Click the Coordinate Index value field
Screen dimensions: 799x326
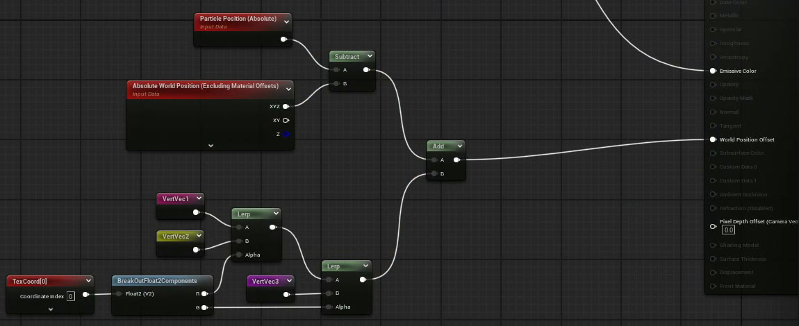[x=71, y=296]
